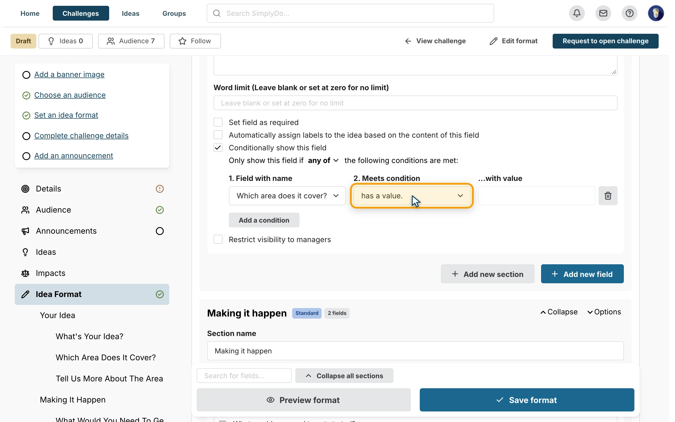Image resolution: width=675 pixels, height=422 pixels.
Task: Open notifications bell icon
Action: [x=577, y=13]
